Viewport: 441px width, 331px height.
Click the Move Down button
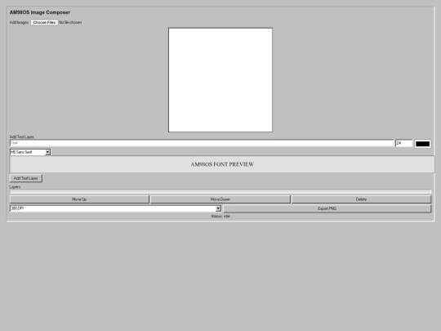tap(220, 199)
